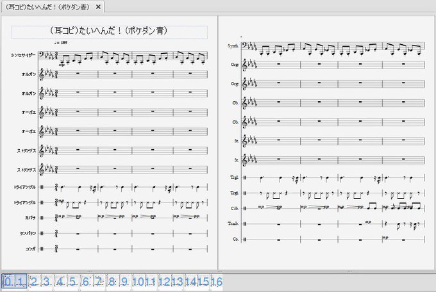Click the Cab. staff label on page two
Image resolution: width=436 pixels, height=292 pixels.
[x=235, y=208]
